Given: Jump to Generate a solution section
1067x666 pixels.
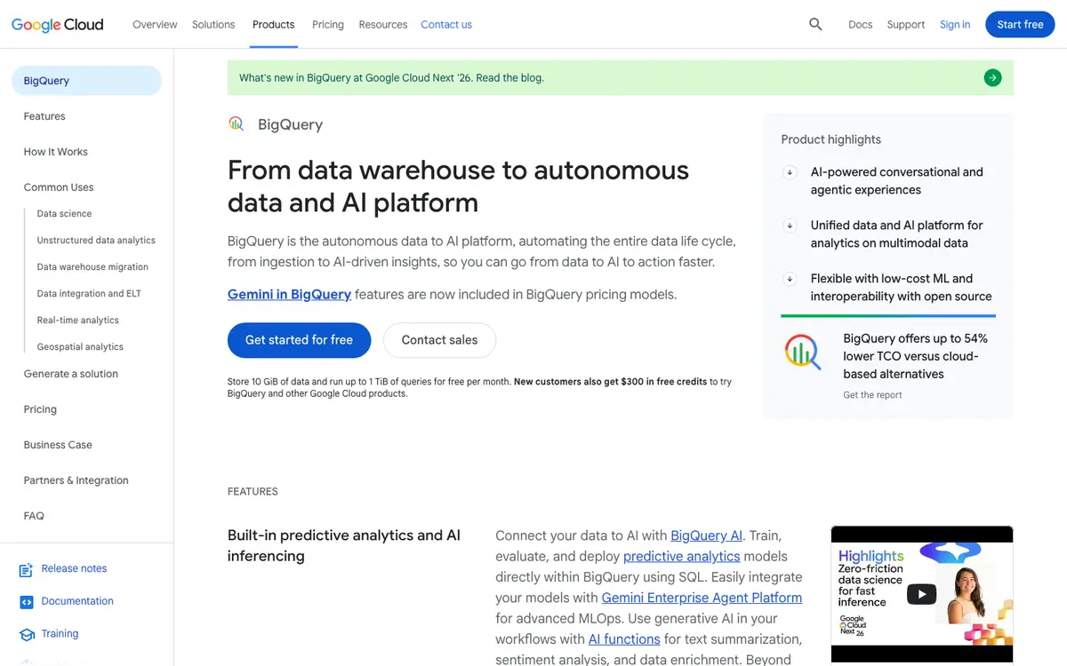Looking at the screenshot, I should 70,374.
